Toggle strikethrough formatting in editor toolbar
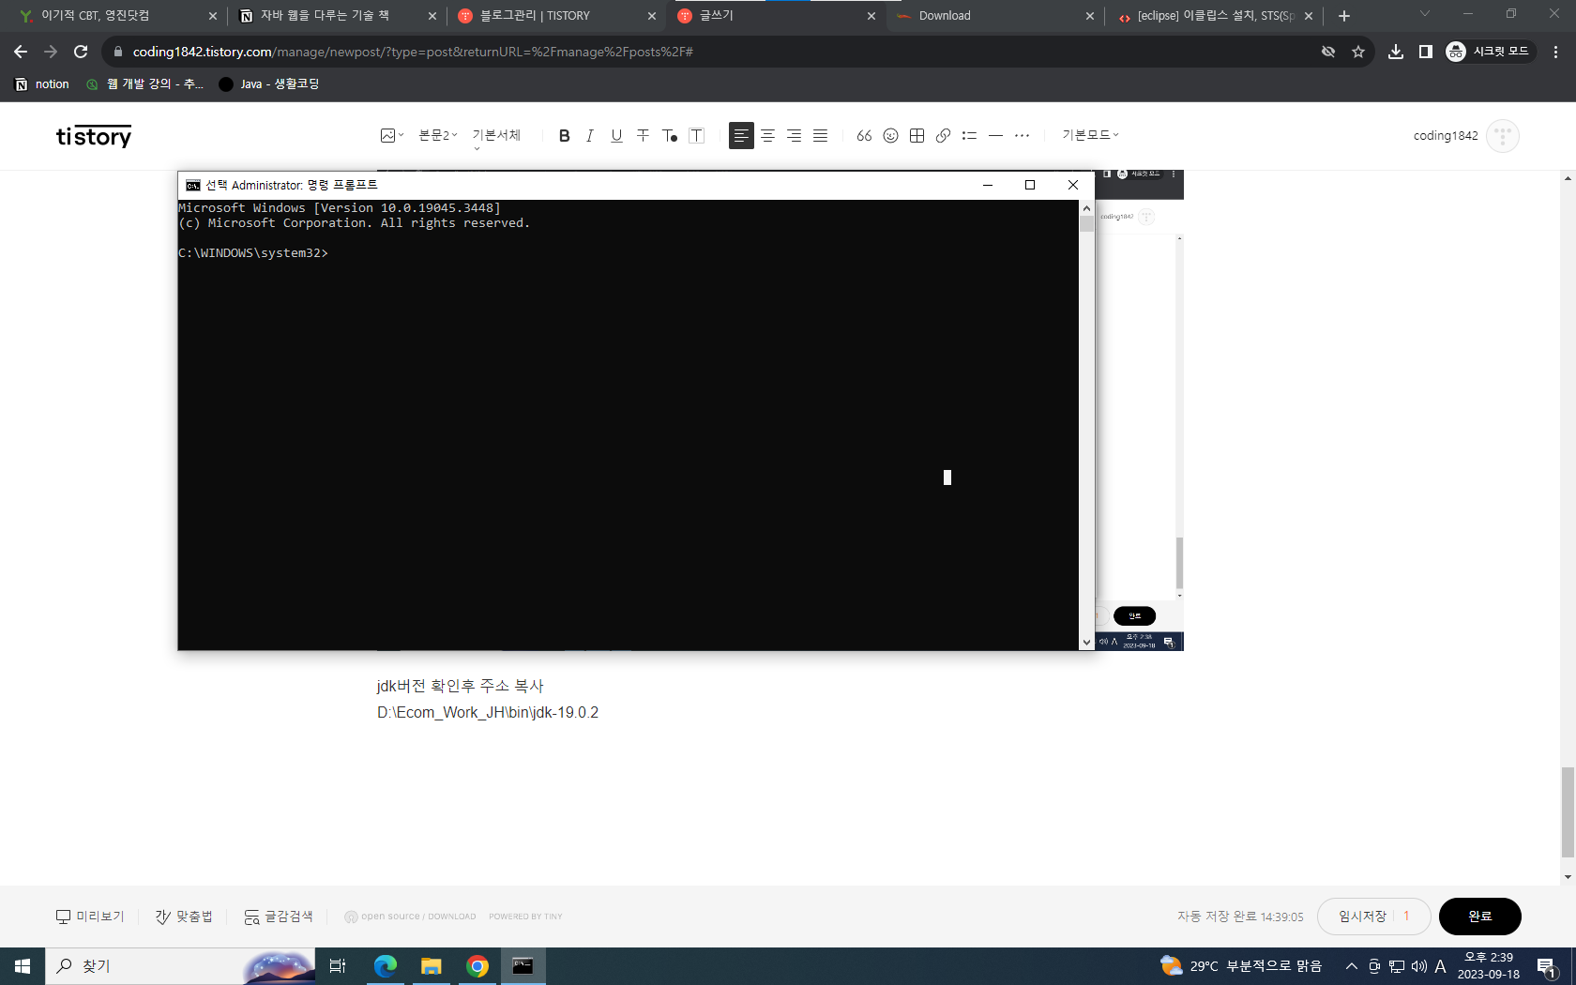Image resolution: width=1576 pixels, height=985 pixels. (643, 136)
